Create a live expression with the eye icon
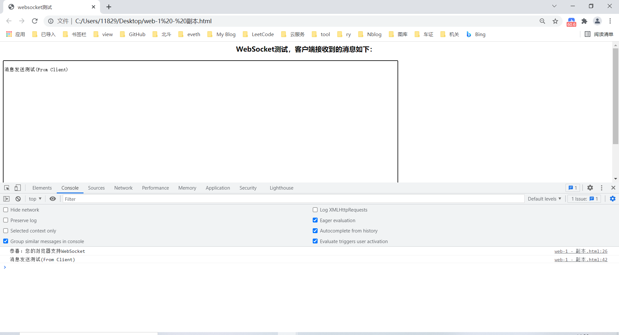 point(53,199)
